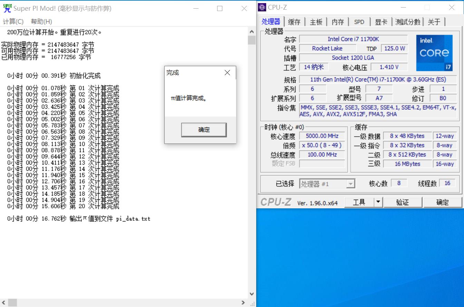The width and height of the screenshot is (464, 307).
Task: Click Super PI horizontal scrollbar right arrow
Action: point(244,303)
